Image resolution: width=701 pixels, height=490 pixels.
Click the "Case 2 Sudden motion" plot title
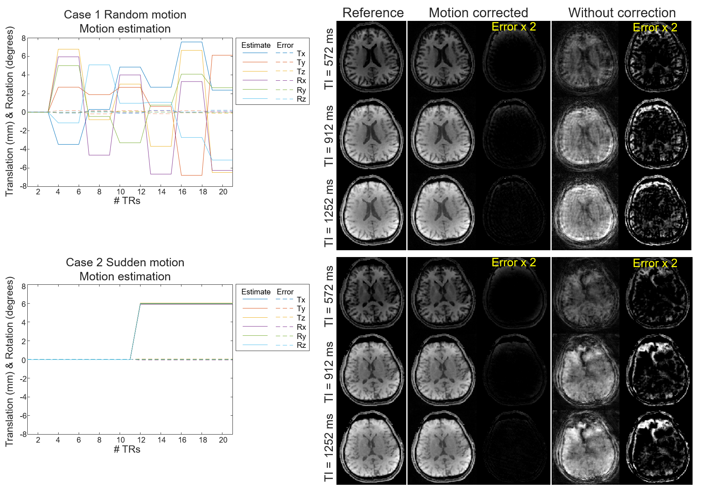tap(125, 263)
